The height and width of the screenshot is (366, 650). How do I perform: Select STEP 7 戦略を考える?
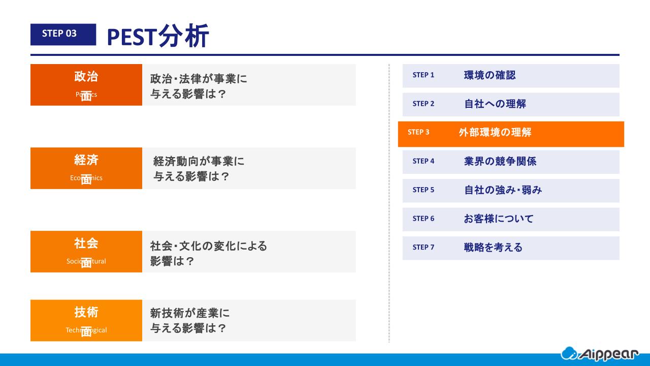click(510, 248)
